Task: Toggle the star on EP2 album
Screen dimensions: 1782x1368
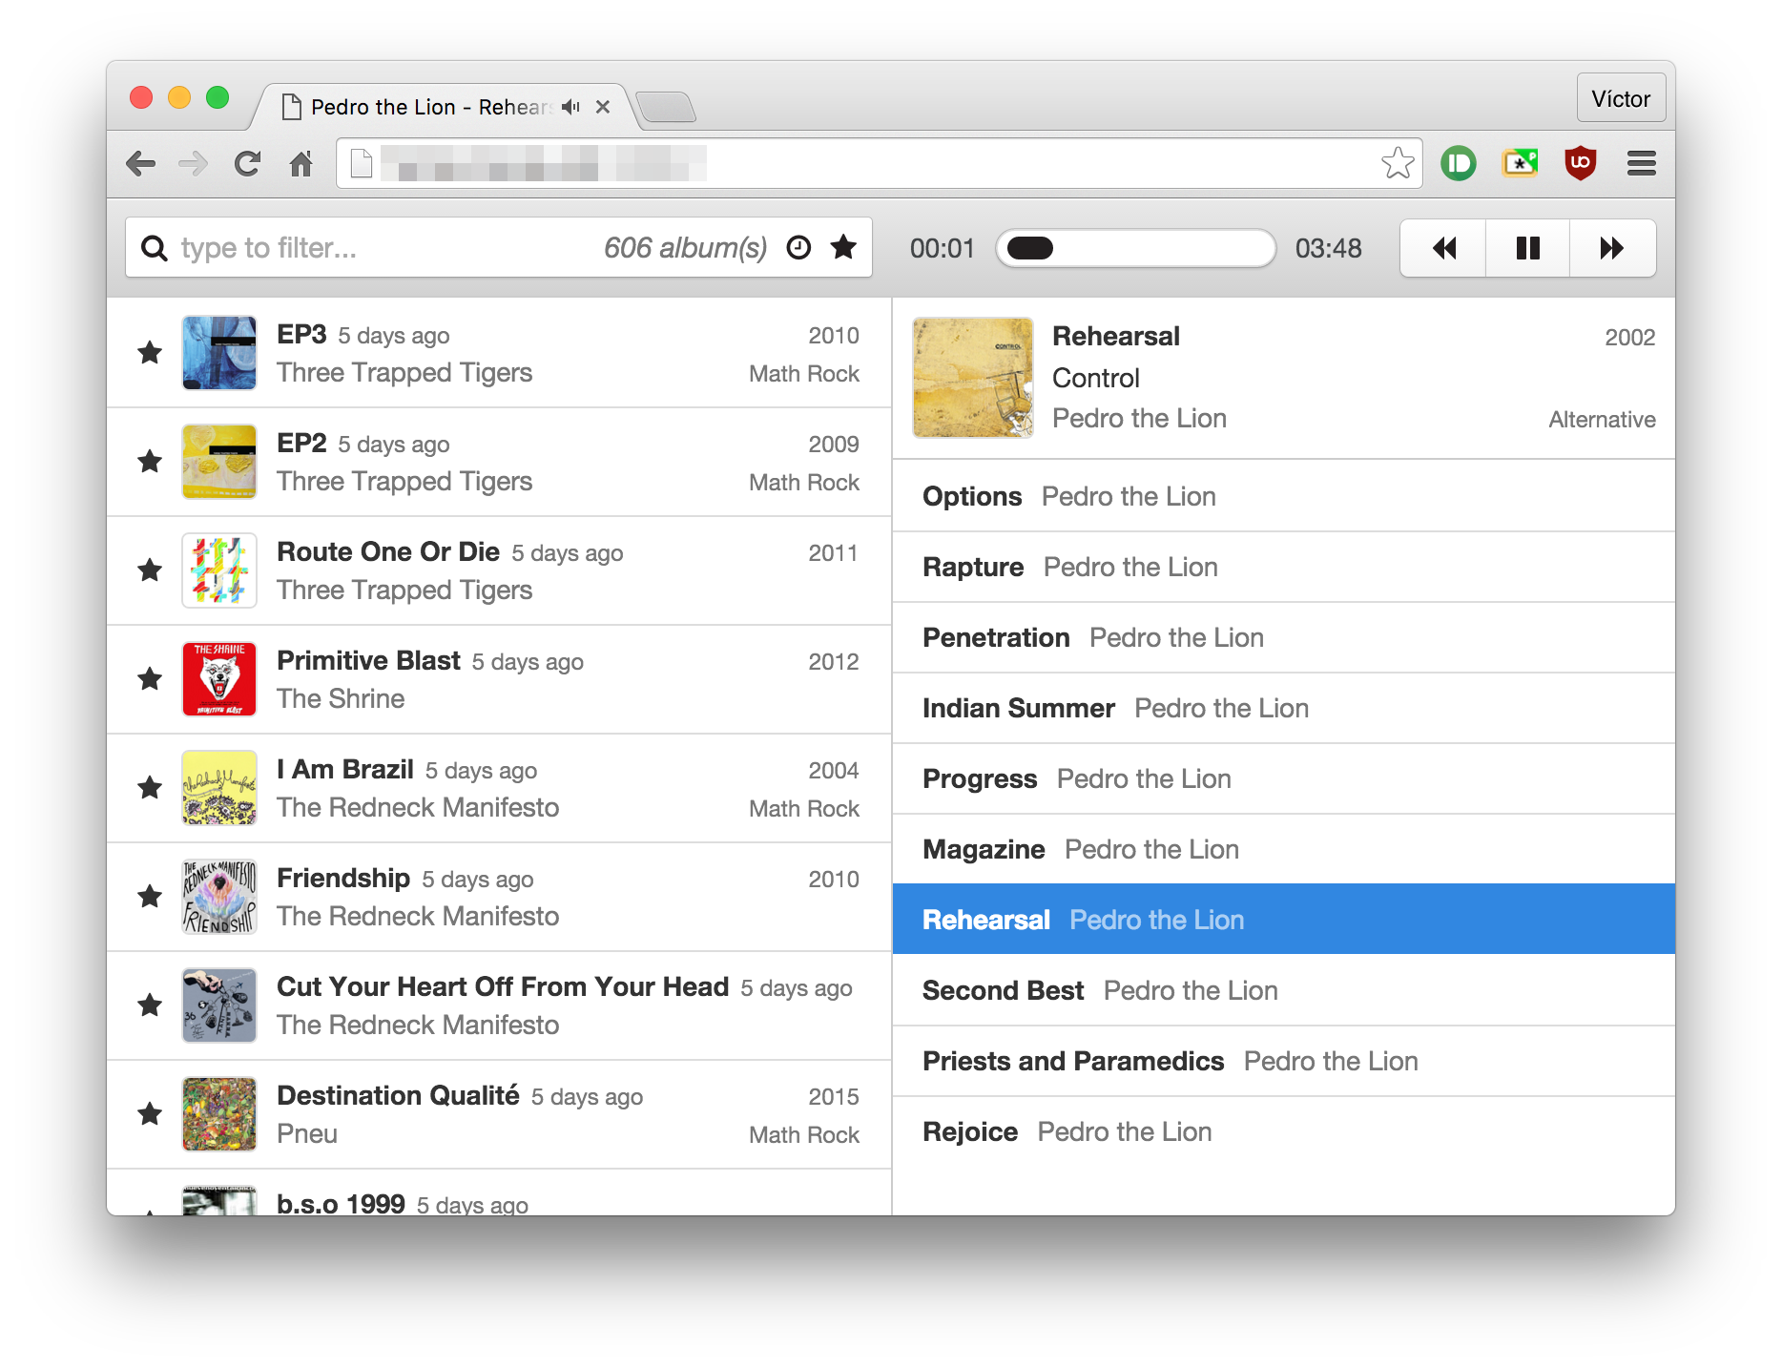Action: point(150,462)
